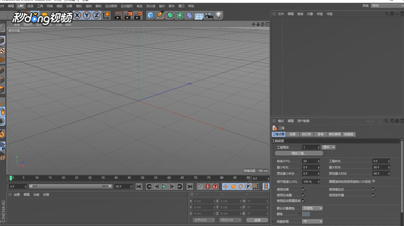Click the 应用 button in coordinates panel
This screenshot has height=226, width=404.
pos(257,220)
